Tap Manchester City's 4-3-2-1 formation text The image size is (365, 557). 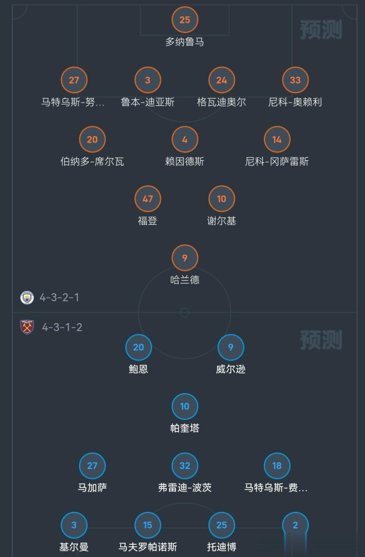tap(59, 297)
